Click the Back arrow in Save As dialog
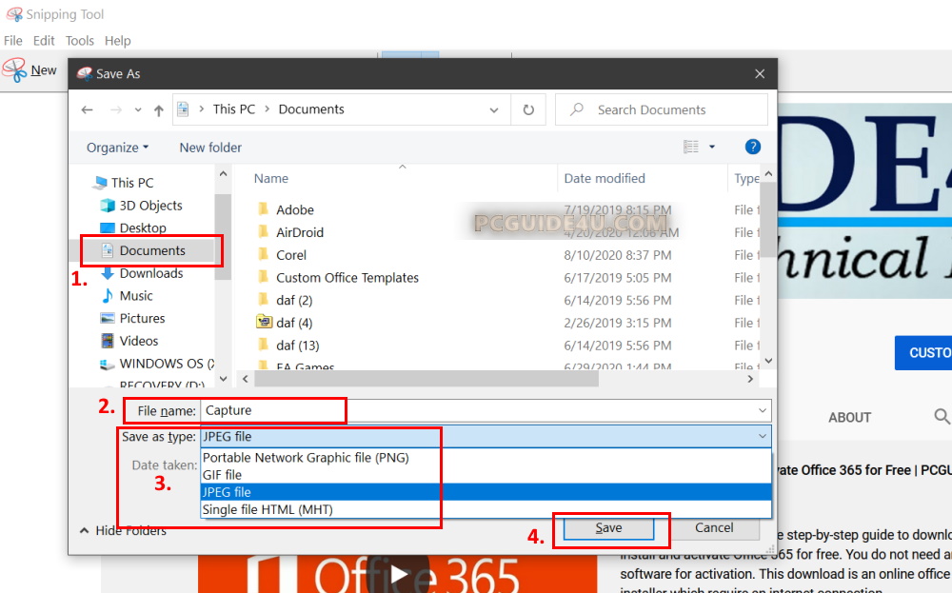 (x=87, y=109)
